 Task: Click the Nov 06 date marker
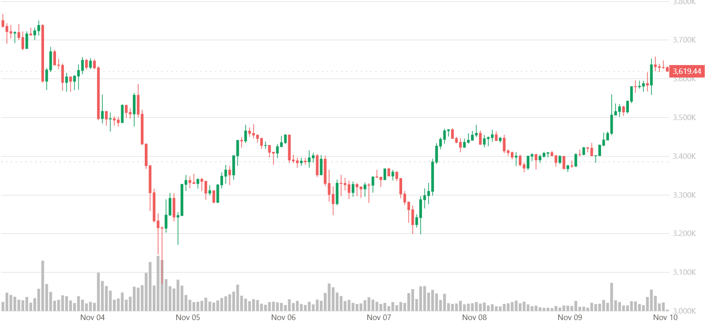283,318
